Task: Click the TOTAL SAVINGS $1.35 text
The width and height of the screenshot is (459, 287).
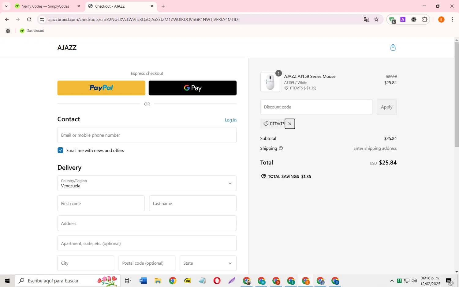Action: pos(289,176)
